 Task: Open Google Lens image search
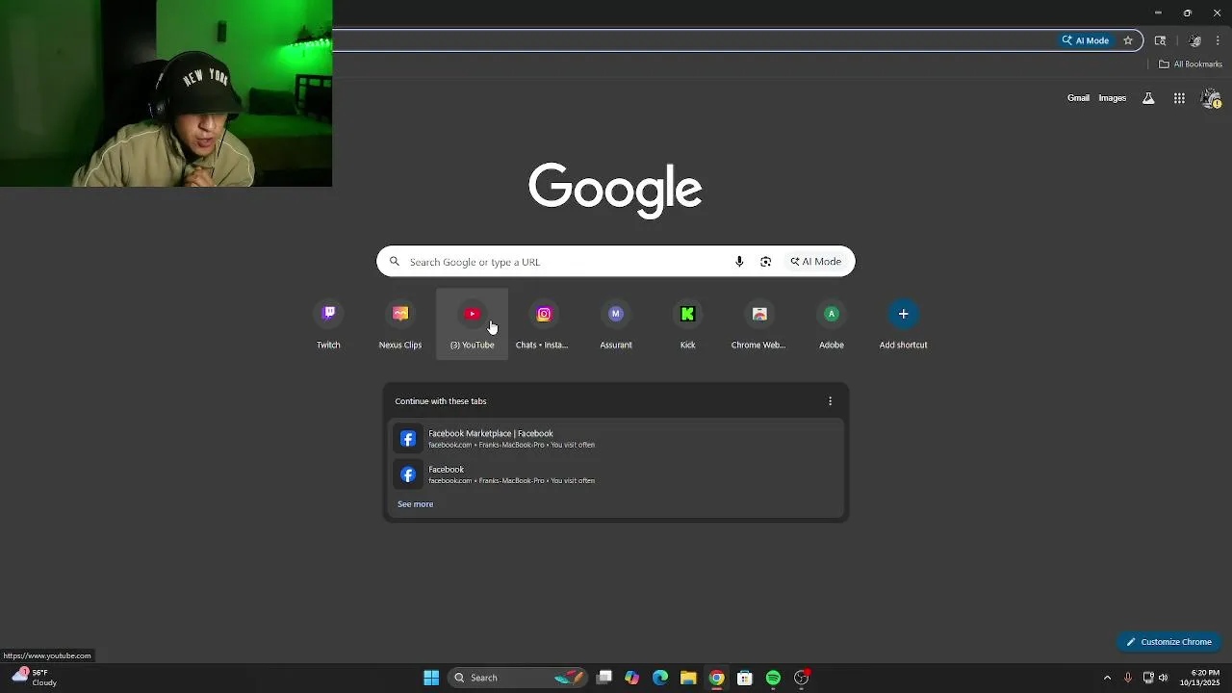(766, 262)
